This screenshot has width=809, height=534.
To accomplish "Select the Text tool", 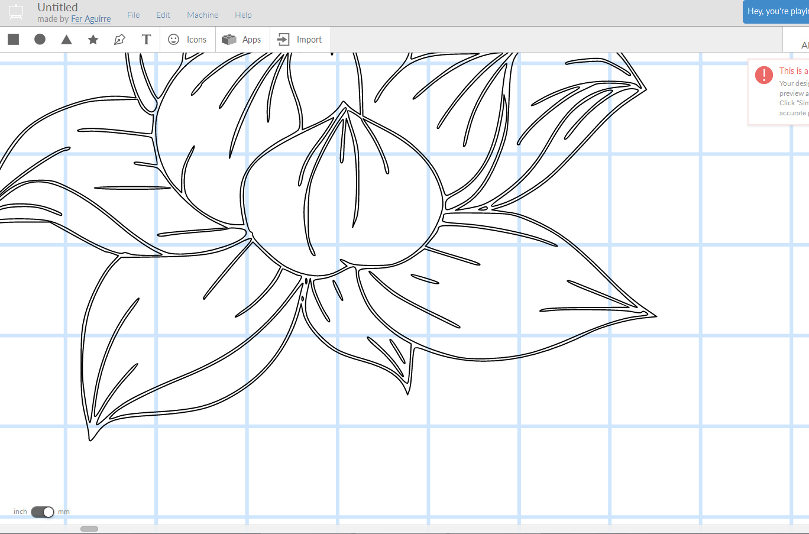I will point(146,40).
